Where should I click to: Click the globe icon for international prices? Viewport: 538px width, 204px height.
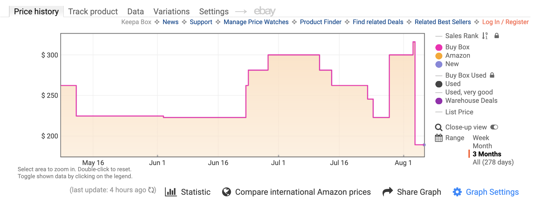[x=226, y=192]
